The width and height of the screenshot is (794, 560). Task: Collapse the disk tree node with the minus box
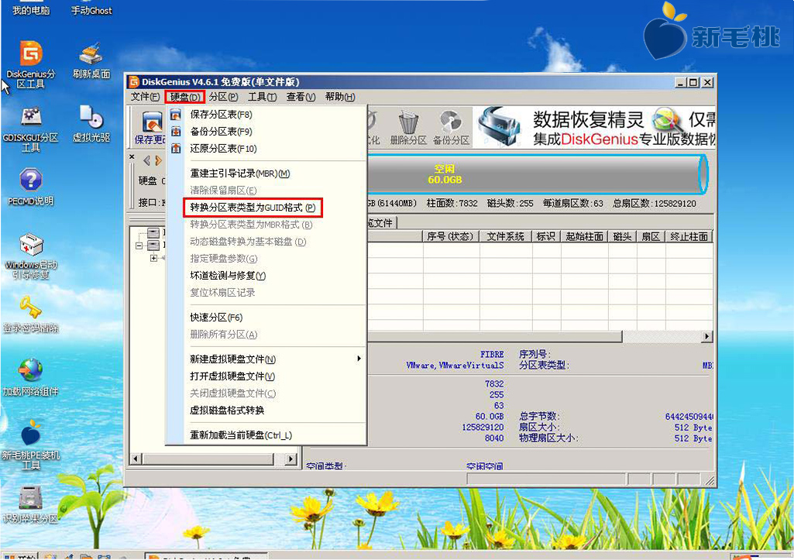pyautogui.click(x=139, y=246)
